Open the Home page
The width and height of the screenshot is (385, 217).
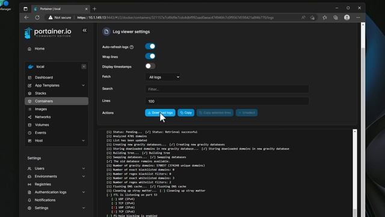click(x=40, y=49)
